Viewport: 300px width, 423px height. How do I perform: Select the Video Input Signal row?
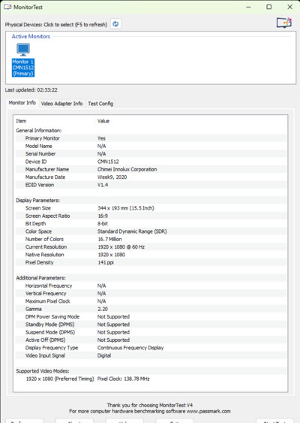(x=151, y=355)
